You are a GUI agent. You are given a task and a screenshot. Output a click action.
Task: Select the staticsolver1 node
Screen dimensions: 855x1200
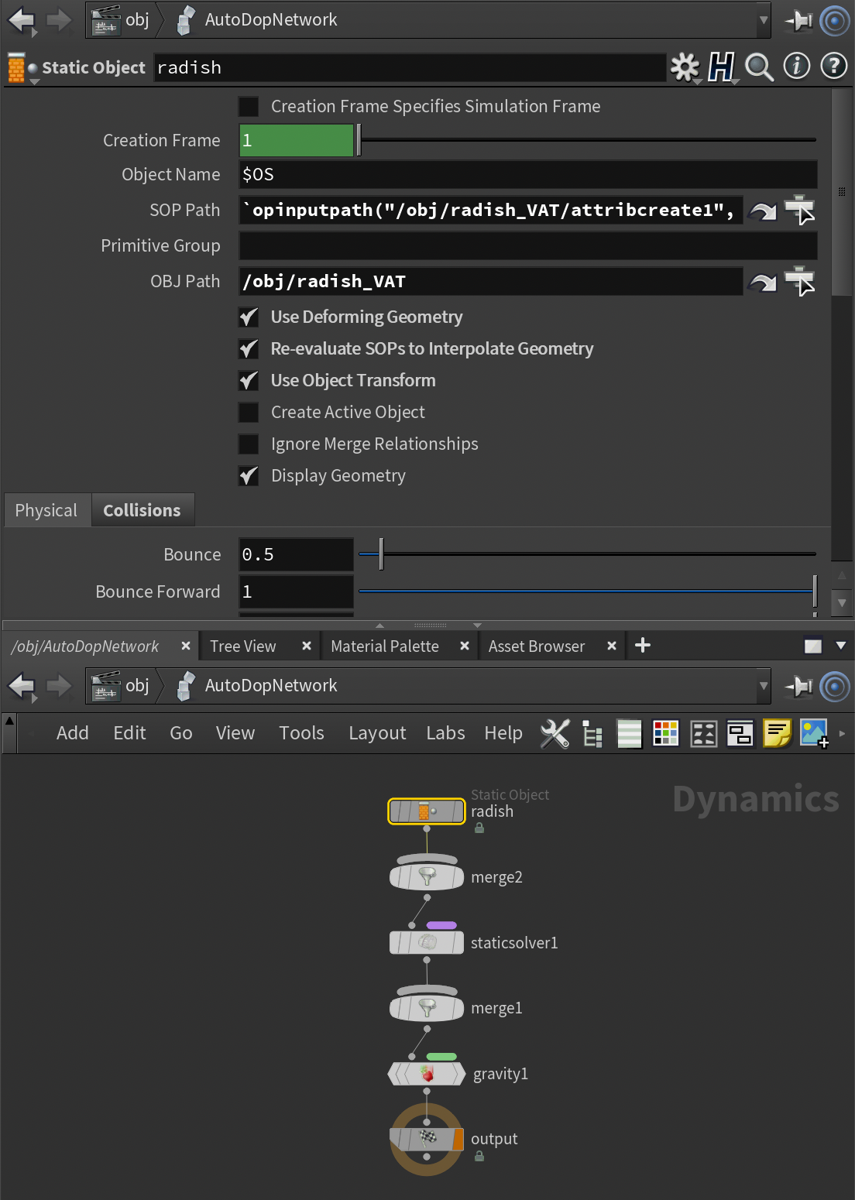427,942
